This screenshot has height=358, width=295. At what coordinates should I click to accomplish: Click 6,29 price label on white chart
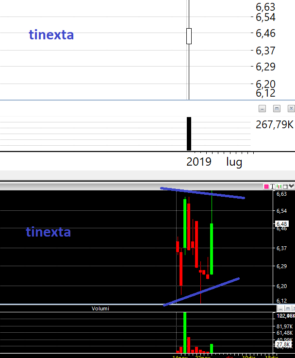coord(265,67)
